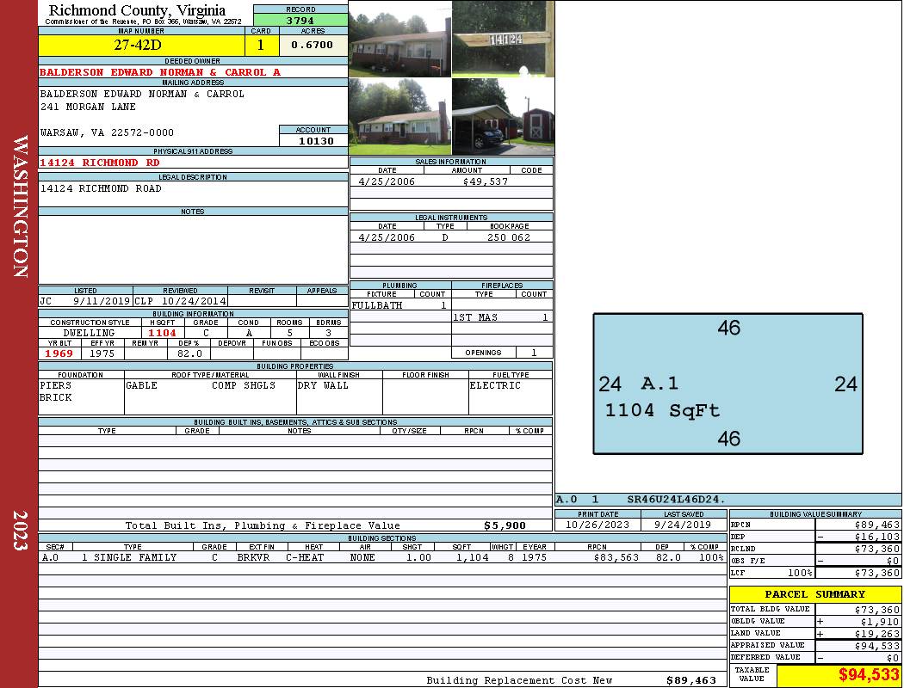904x688 pixels.
Task: Select the A.0 single family building section row
Action: click(x=382, y=557)
